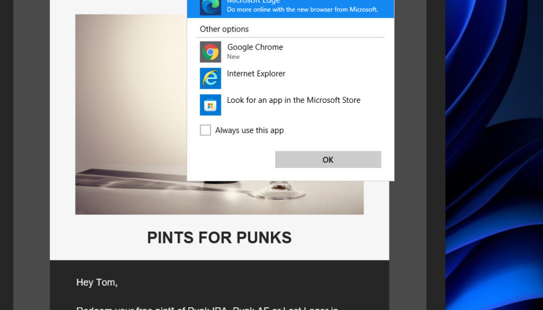Click the New label under Google Chrome
The height and width of the screenshot is (310, 543).
coord(233,57)
